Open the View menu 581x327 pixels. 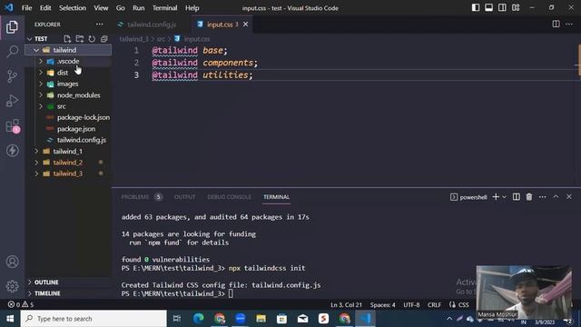pyautogui.click(x=101, y=8)
